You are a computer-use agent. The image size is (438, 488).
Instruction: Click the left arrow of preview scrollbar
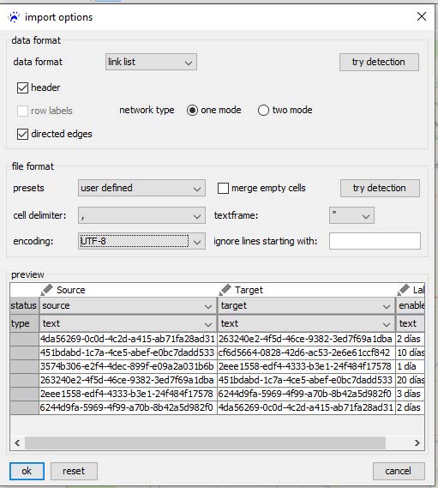pyautogui.click(x=17, y=443)
